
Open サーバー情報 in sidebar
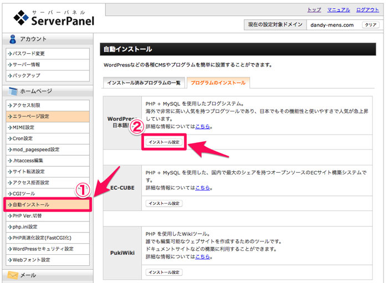(48, 65)
